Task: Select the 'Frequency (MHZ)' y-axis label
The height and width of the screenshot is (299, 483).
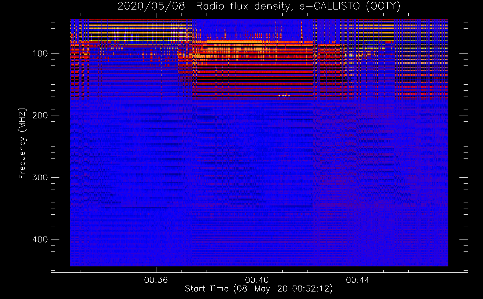Action: tap(22, 143)
